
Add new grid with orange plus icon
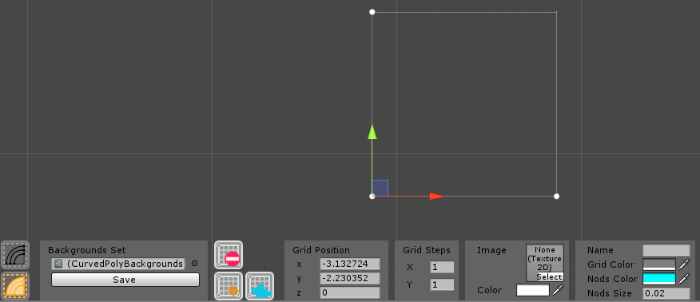(229, 286)
